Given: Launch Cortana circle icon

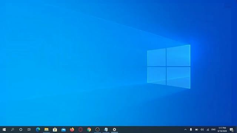Looking at the screenshot, I should coord(21,130).
